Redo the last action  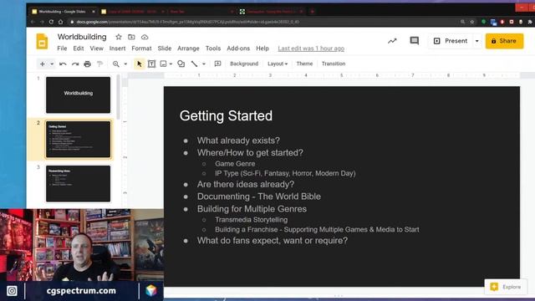pyautogui.click(x=75, y=64)
